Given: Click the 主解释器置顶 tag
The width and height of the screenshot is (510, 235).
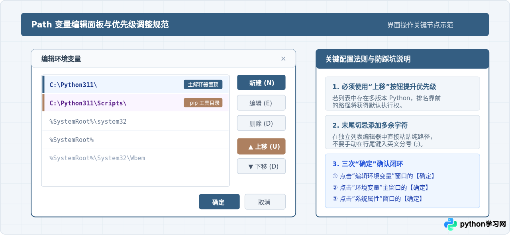Looking at the screenshot, I should pyautogui.click(x=203, y=84).
